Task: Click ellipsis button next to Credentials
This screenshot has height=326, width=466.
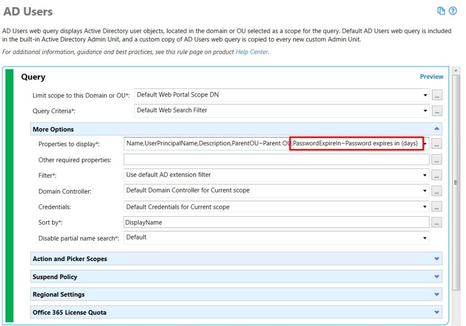Action: coord(436,207)
